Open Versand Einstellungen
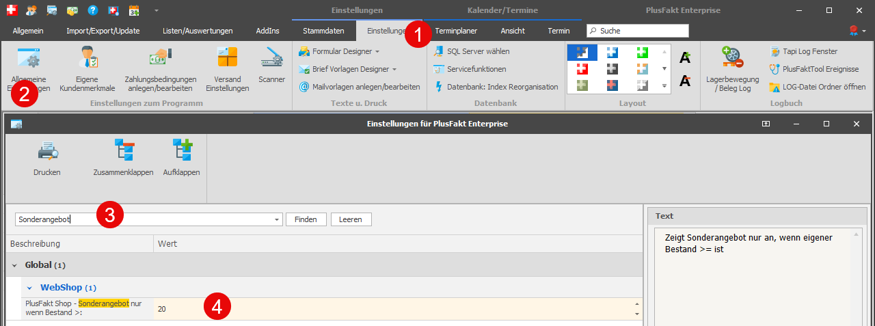This screenshot has height=326, width=875. [227, 69]
